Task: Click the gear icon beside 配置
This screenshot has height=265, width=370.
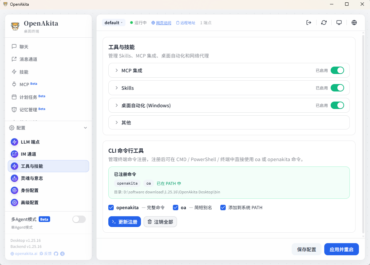Action: point(12,128)
